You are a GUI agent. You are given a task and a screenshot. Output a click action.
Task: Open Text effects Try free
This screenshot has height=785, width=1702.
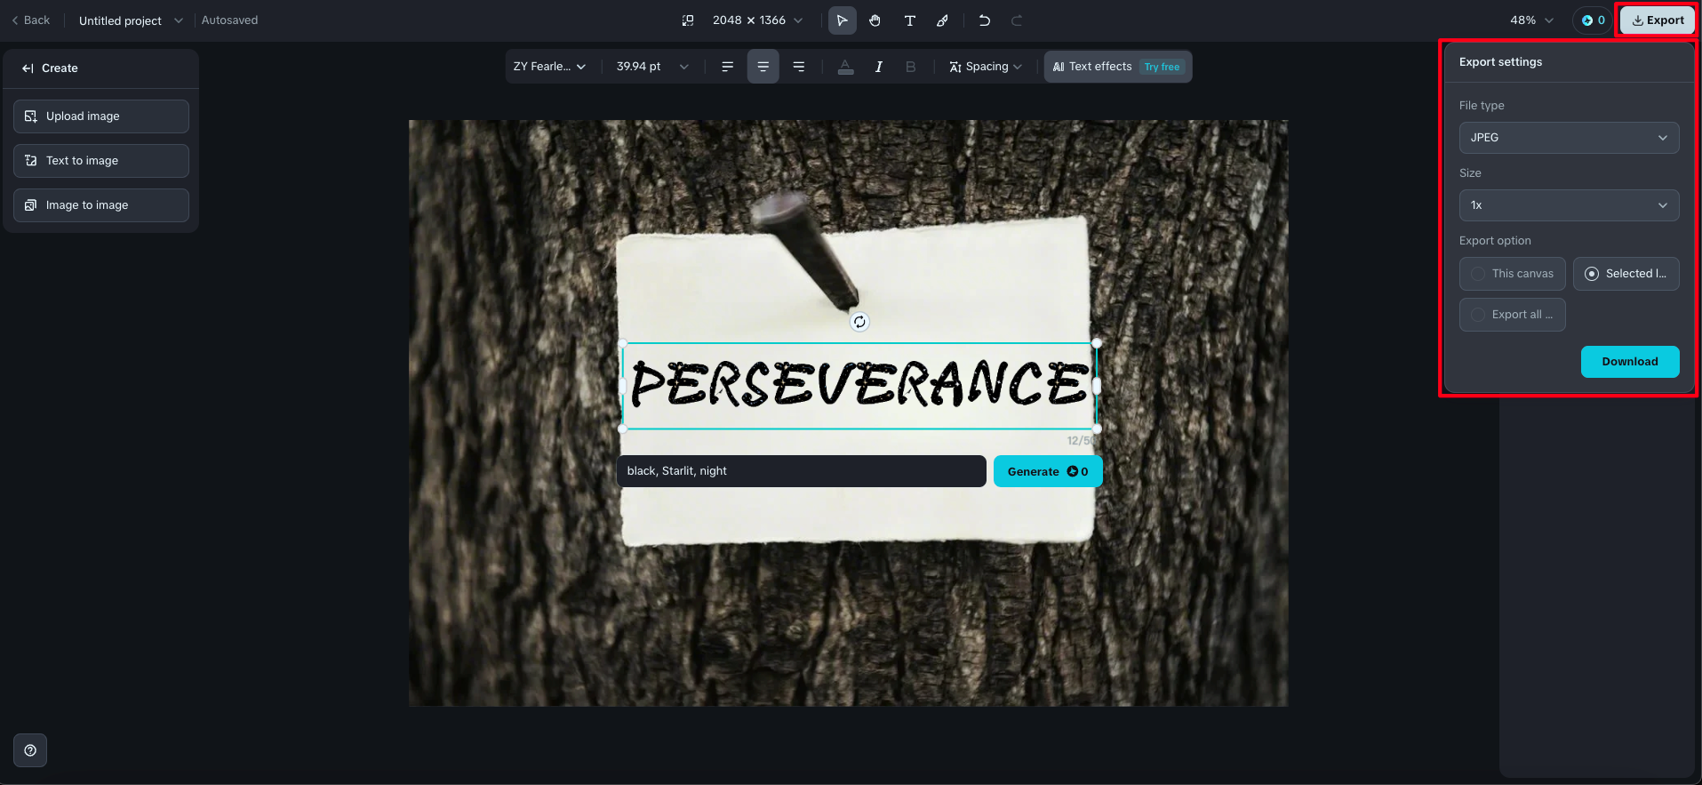pos(1118,67)
